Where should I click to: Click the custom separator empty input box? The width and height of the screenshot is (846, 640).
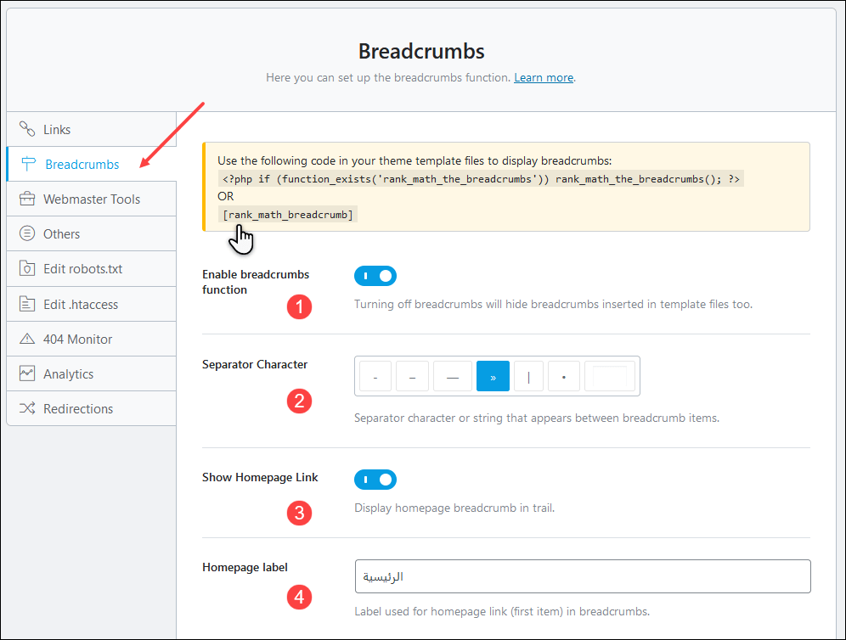point(610,376)
